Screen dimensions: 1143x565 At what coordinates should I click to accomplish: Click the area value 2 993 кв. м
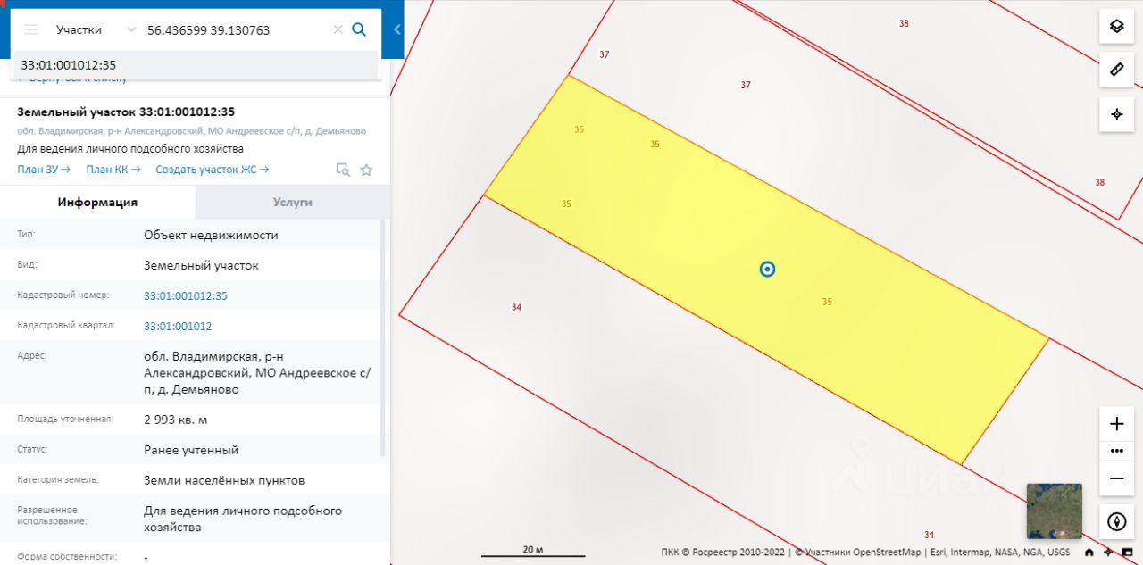click(x=176, y=420)
